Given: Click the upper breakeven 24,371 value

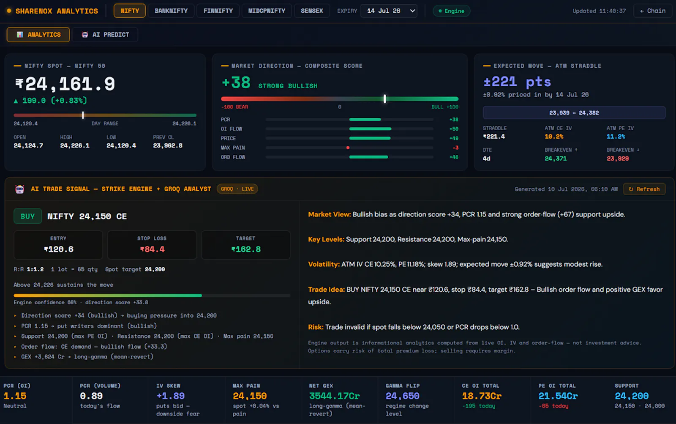Looking at the screenshot, I should 556,159.
